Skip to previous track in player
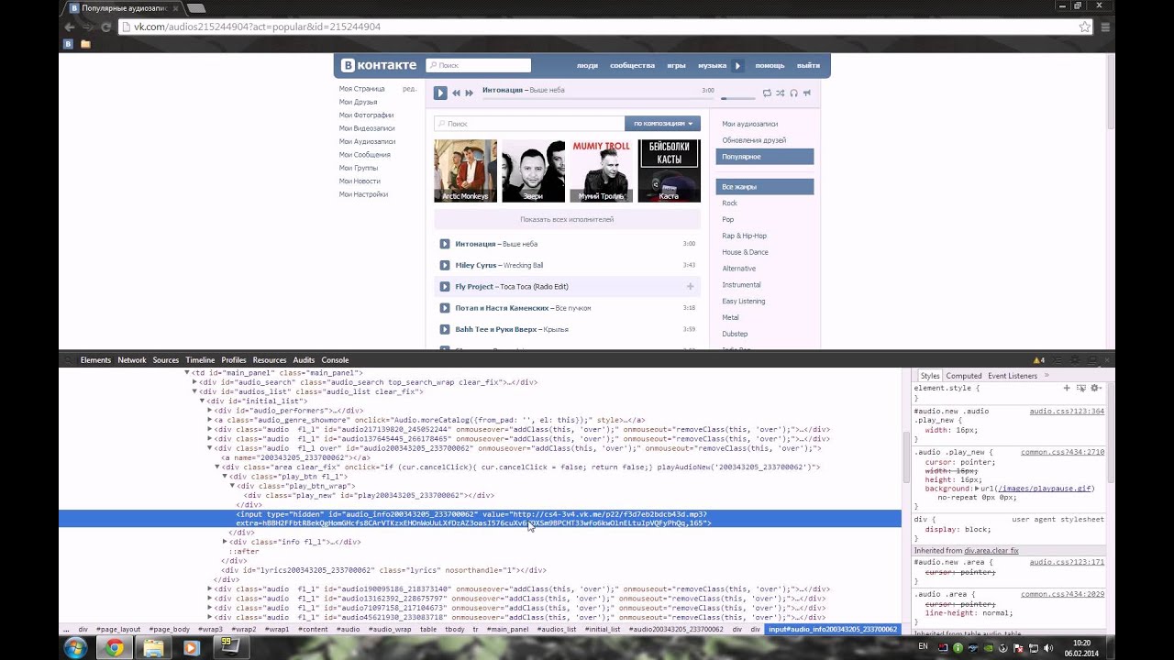 tap(456, 93)
